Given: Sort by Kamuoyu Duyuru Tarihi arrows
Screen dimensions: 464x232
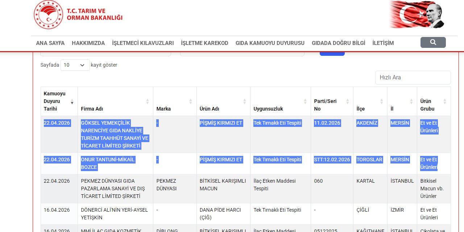Looking at the screenshot, I should (72, 101).
